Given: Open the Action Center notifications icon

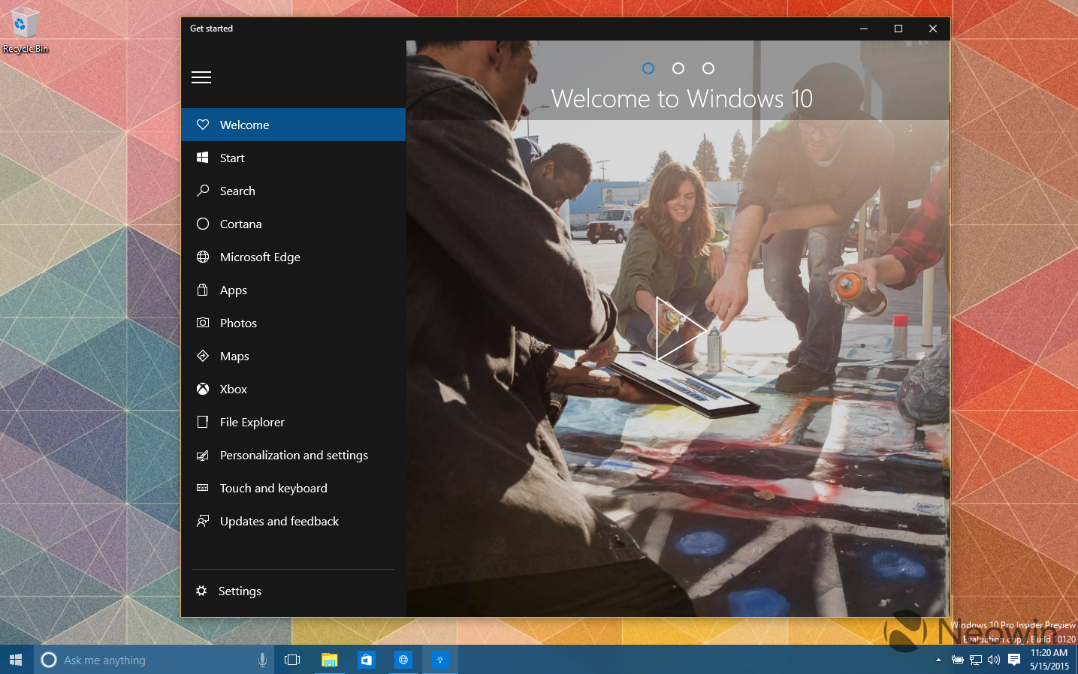Looking at the screenshot, I should [x=1014, y=660].
